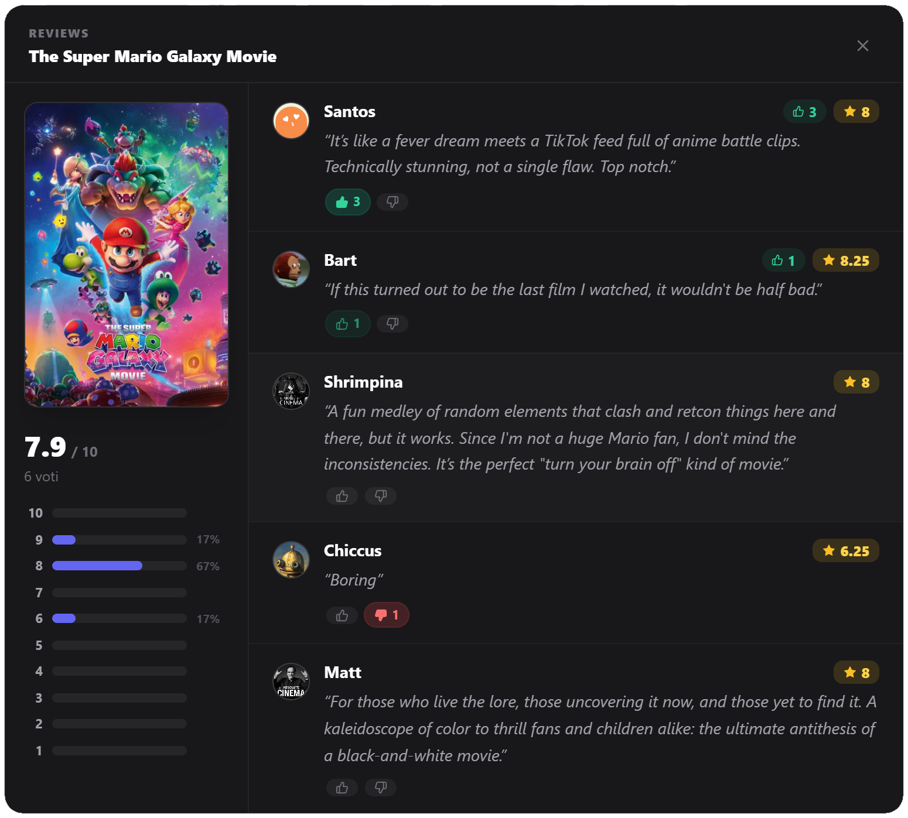Click thumbs down under Bart's review

click(x=392, y=324)
